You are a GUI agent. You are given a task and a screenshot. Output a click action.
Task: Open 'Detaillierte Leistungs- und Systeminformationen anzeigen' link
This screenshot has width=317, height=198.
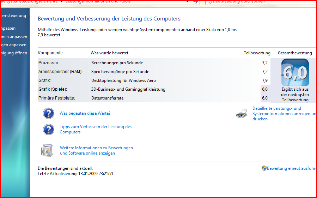[285, 114]
